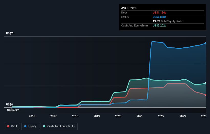Image resolution: width=210 pixels, height=134 pixels.
Task: Click the Equity label in tooltip
Action: (x=125, y=17)
